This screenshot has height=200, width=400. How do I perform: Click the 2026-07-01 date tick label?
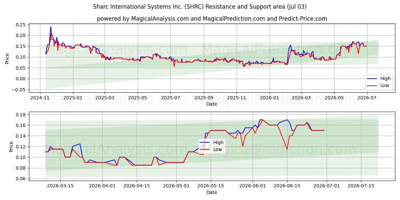(x=327, y=186)
